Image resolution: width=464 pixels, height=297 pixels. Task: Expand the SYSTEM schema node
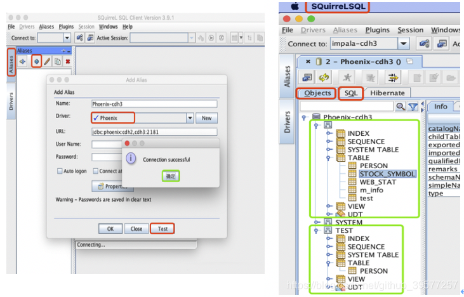pos(317,222)
